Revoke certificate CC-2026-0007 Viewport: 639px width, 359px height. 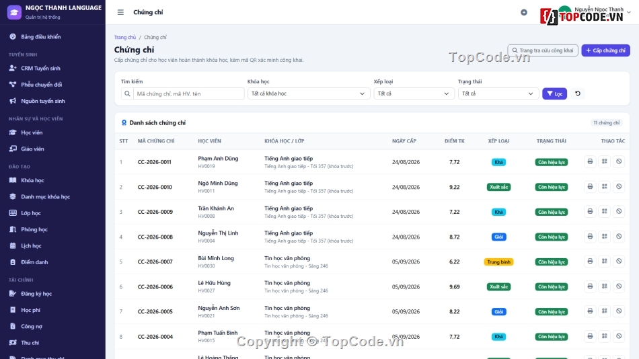coord(619,262)
